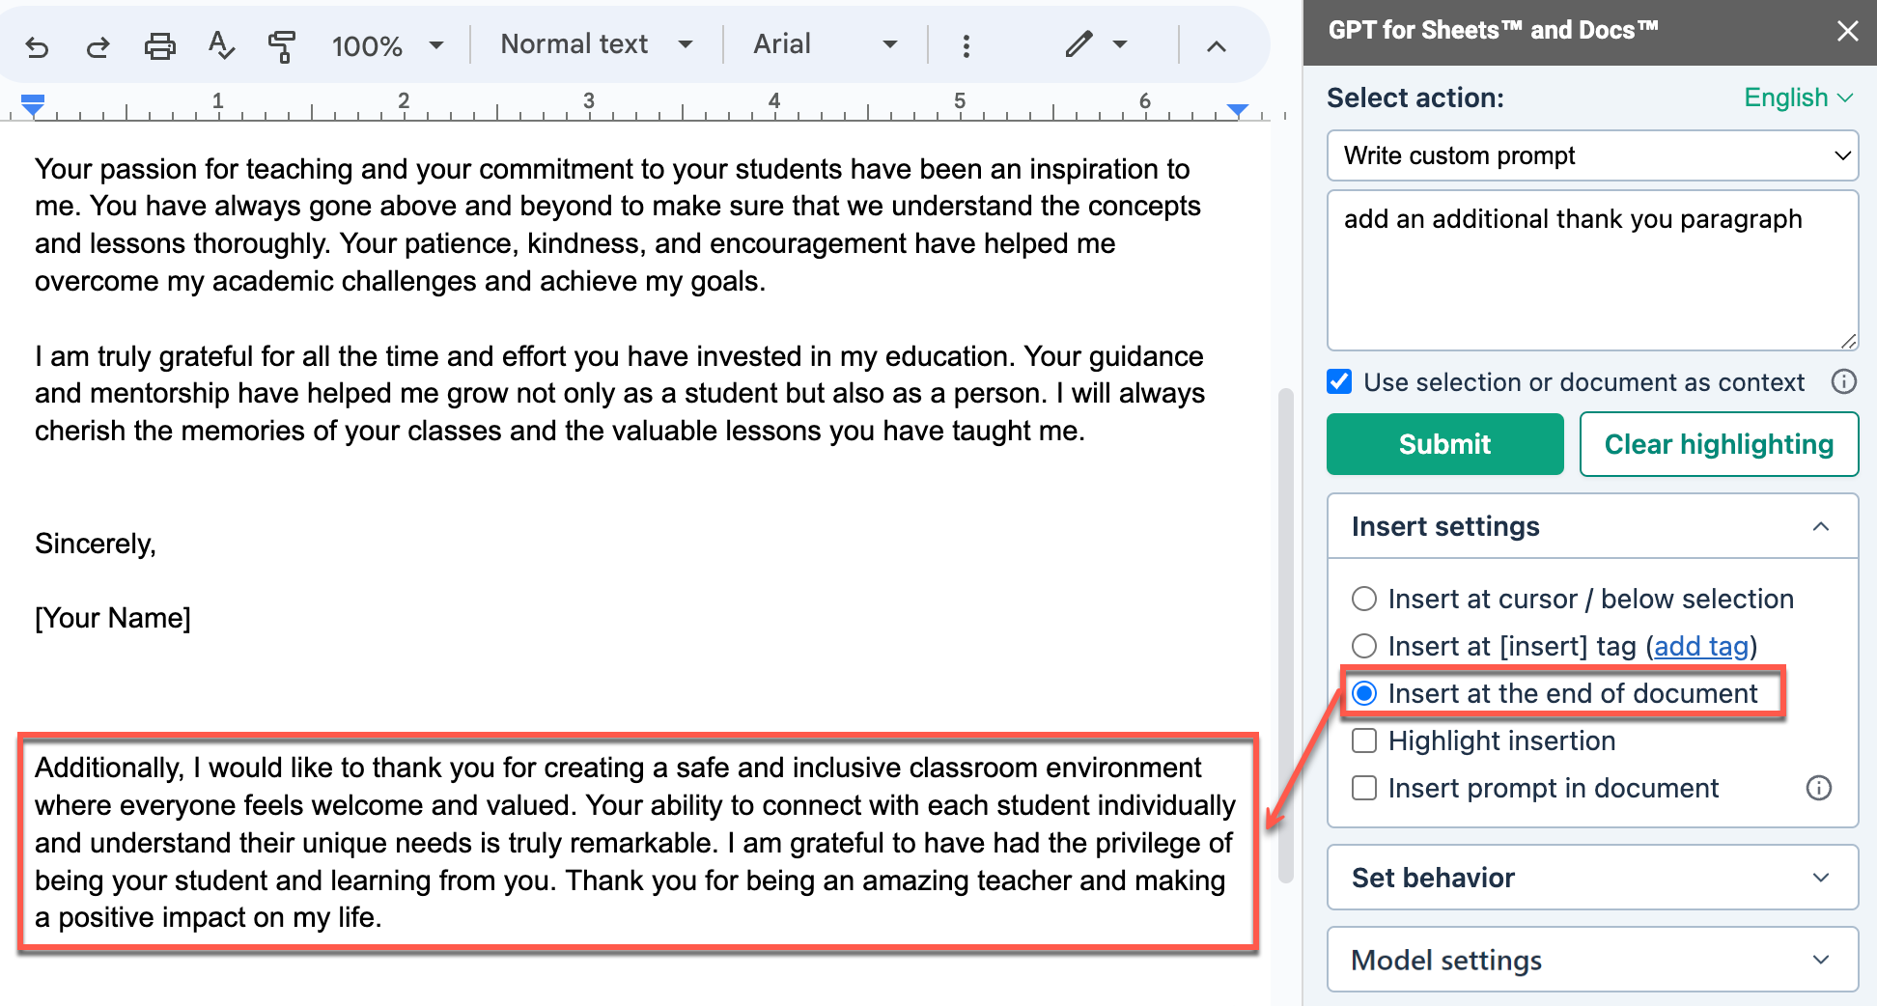Select the Paint format roller icon
Screen dimensions: 1877x1006
coord(281,45)
